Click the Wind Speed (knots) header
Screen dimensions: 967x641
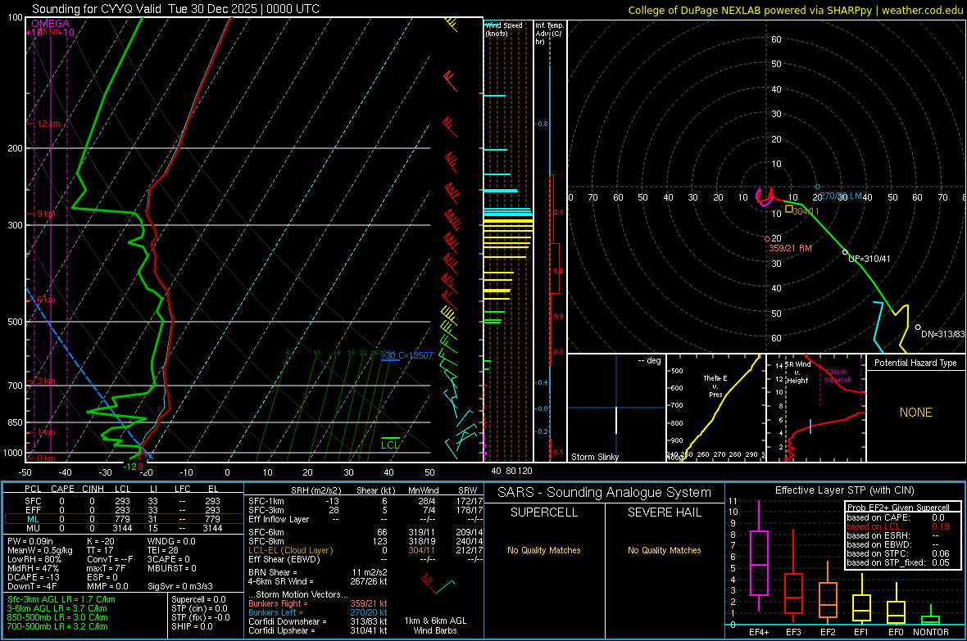click(x=504, y=29)
